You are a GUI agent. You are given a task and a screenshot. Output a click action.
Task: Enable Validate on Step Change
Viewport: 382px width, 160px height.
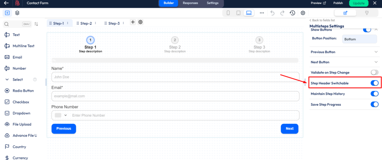click(x=374, y=72)
